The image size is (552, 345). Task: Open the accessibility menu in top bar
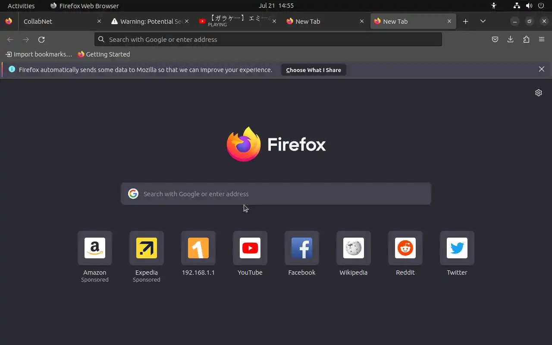494,6
